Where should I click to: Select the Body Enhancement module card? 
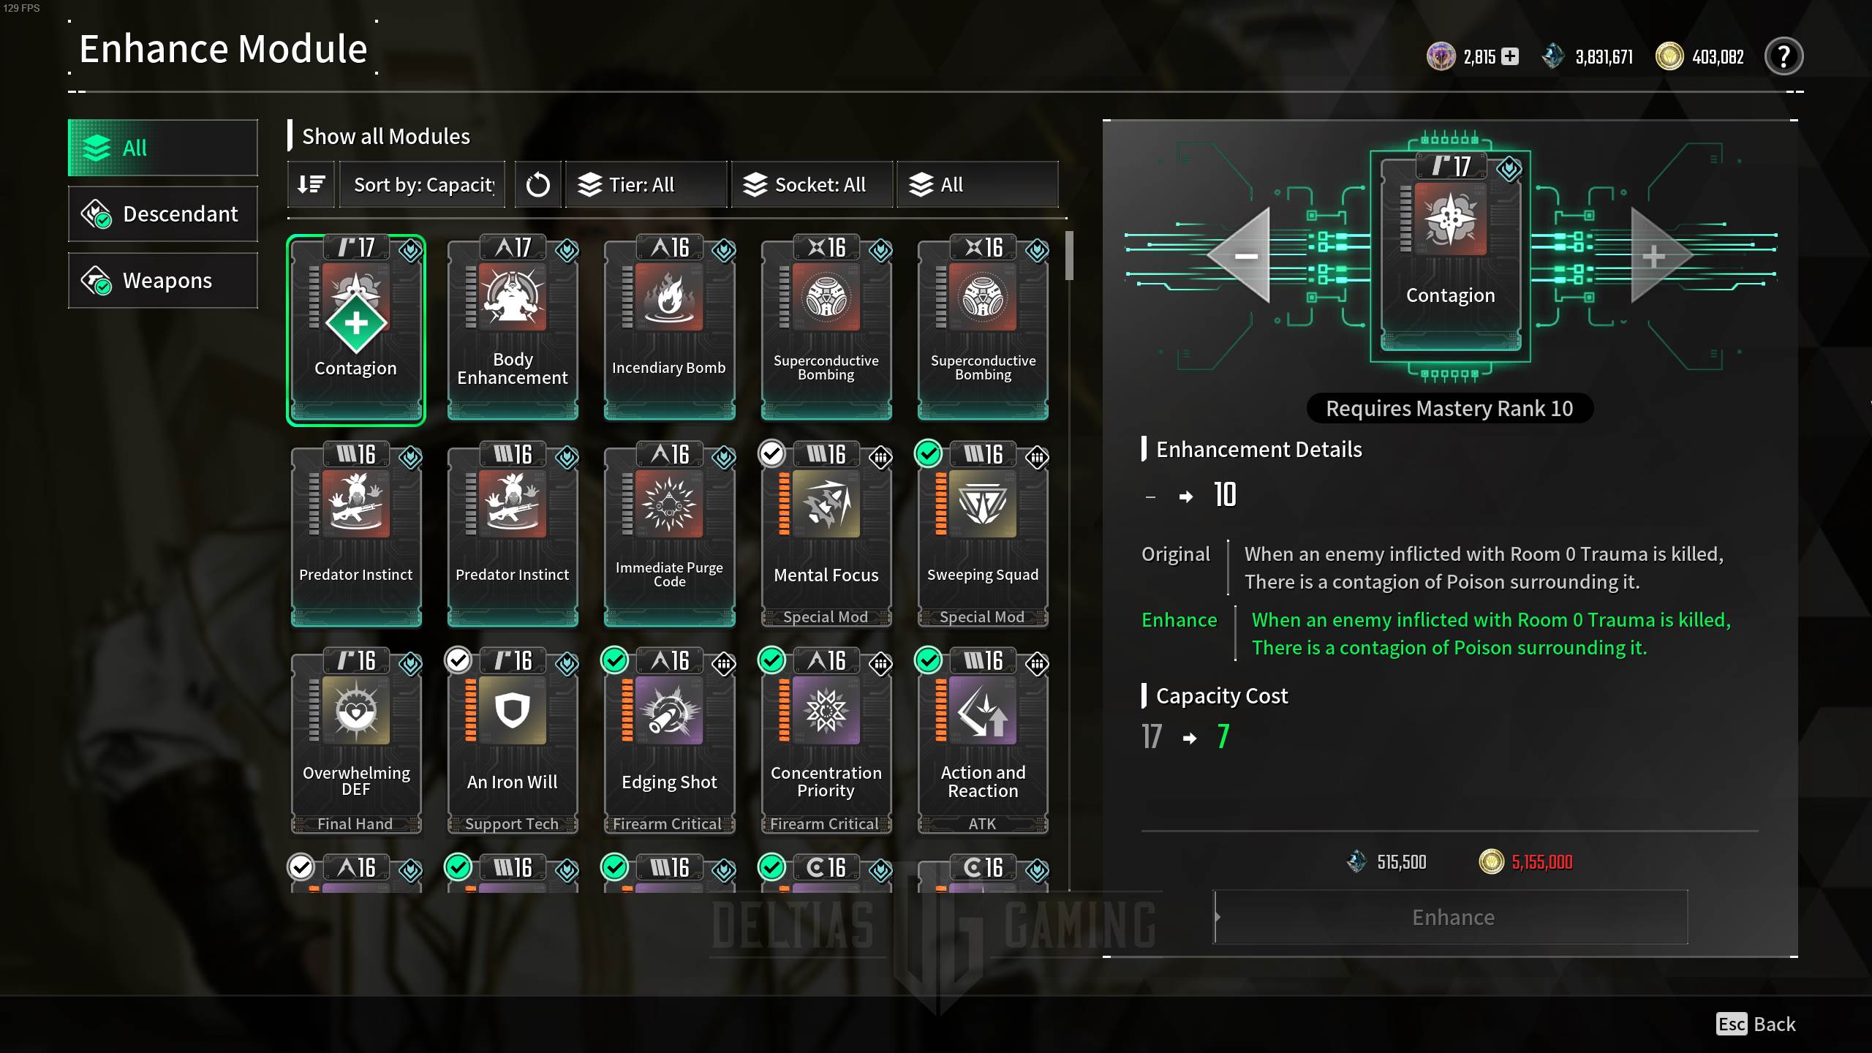(x=513, y=327)
